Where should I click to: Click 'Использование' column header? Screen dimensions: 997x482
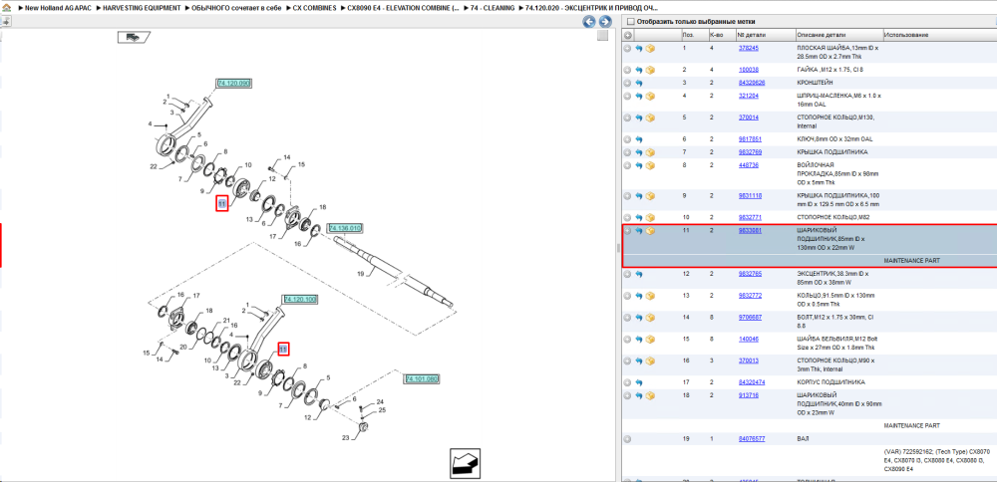(x=906, y=35)
